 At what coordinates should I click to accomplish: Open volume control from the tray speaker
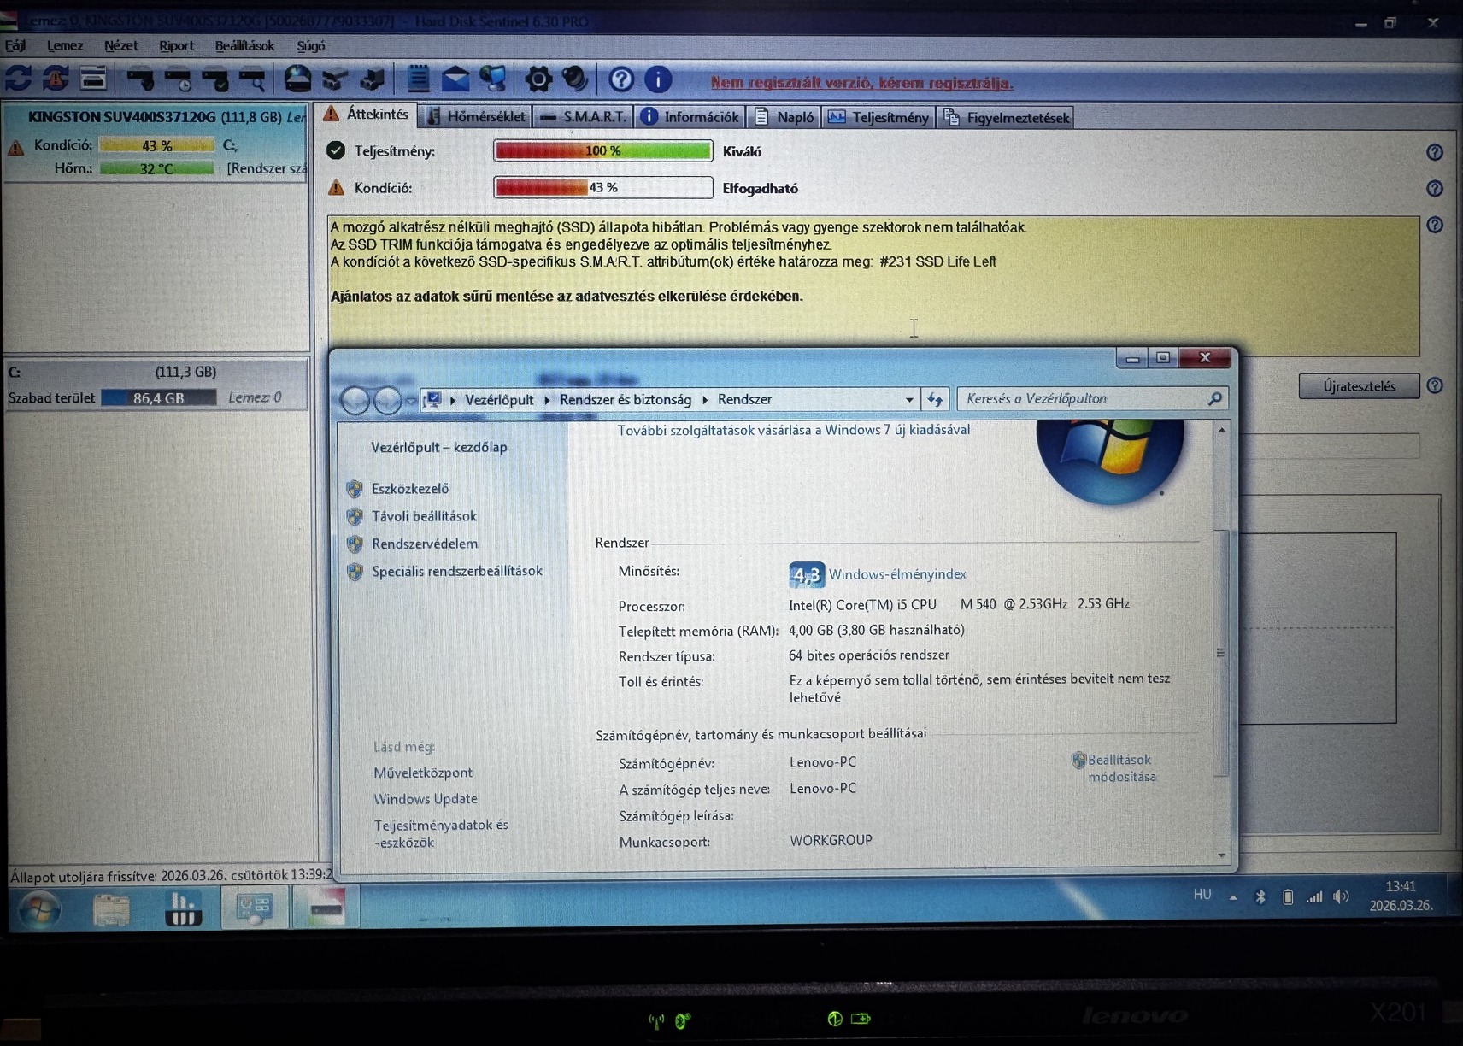(1341, 896)
